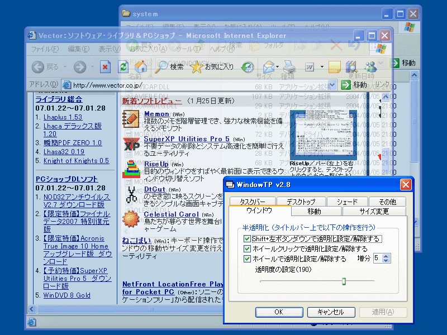Click the Forward arrow in Internet Explorer
Viewport: 447px width, 335px height.
pos(80,67)
